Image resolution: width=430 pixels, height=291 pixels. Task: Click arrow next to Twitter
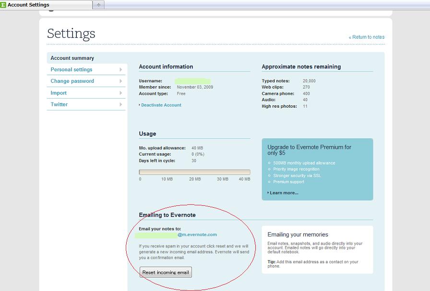(x=120, y=104)
